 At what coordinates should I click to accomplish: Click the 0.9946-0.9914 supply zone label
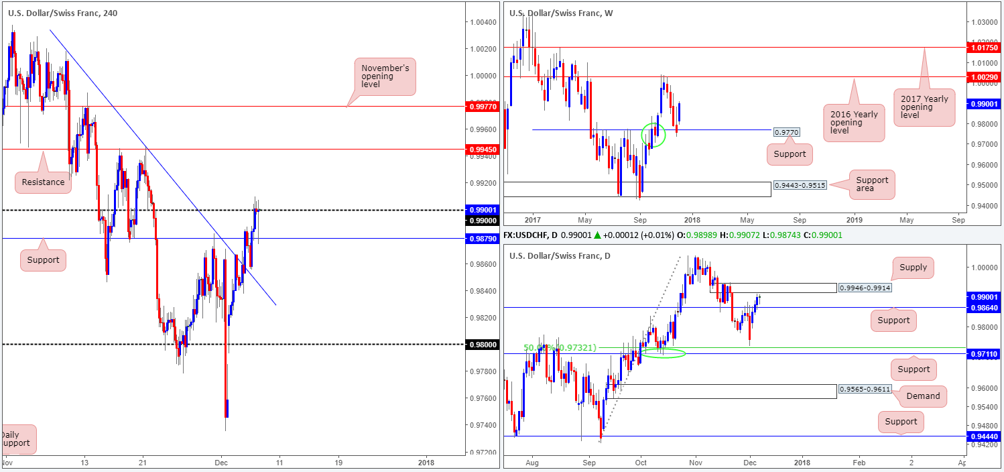tap(864, 287)
